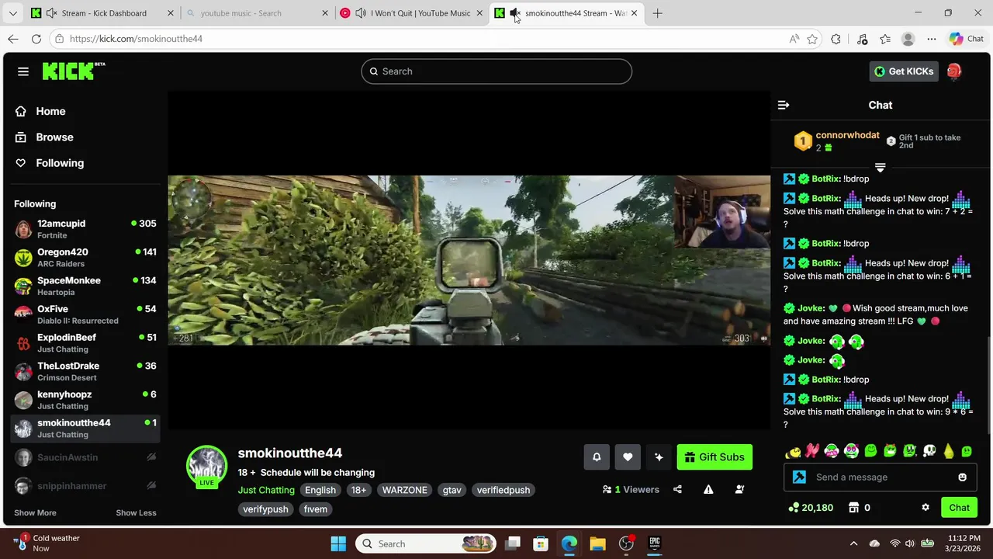Open offline SaucinAwstin channel
The height and width of the screenshot is (559, 993).
(x=85, y=457)
